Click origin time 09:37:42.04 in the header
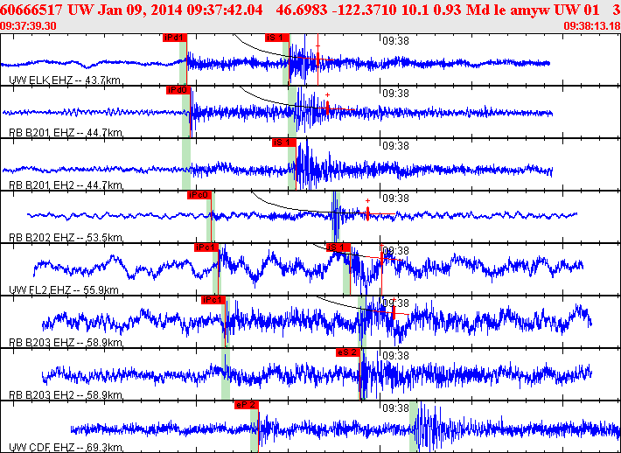This screenshot has width=621, height=453. (x=225, y=10)
